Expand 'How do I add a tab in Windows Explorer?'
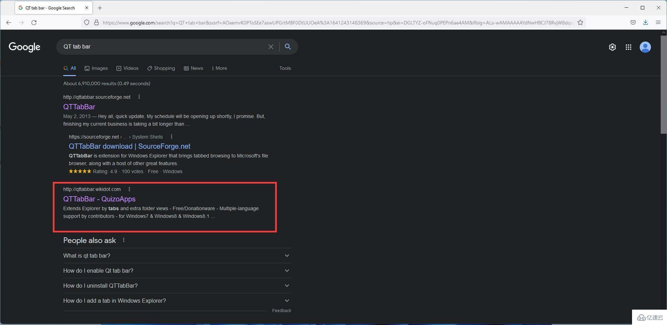This screenshot has height=325, width=667. click(x=177, y=301)
